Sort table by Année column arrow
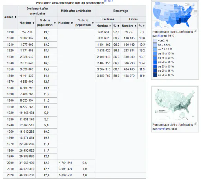 click(x=15, y=17)
